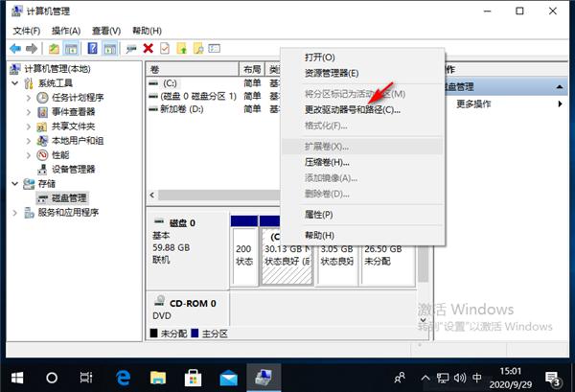575x392 pixels.
Task: Choose 压缩卷(H)... from context menu
Action: (x=327, y=162)
